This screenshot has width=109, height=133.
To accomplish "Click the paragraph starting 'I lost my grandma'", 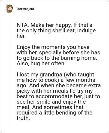I will click(59, 96).
